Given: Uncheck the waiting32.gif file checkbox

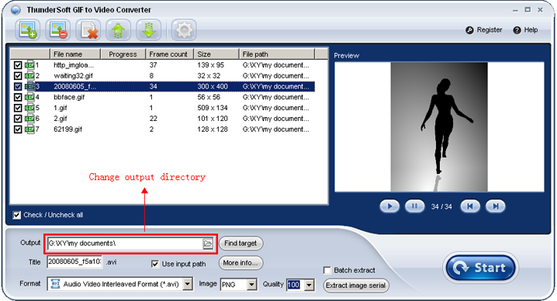Looking at the screenshot, I should [x=18, y=76].
